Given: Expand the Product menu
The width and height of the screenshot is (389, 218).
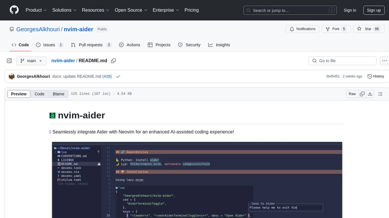Looking at the screenshot, I should pyautogui.click(x=36, y=10).
